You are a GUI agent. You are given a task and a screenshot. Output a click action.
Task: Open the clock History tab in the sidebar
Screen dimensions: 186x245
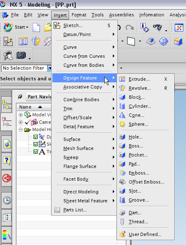tap(7, 200)
